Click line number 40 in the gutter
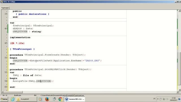Image resolution: width=181 pixels, height=102 pixels. coord(6,29)
